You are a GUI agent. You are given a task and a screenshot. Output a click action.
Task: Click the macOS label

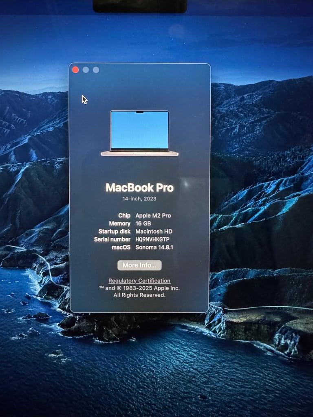tap(121, 247)
